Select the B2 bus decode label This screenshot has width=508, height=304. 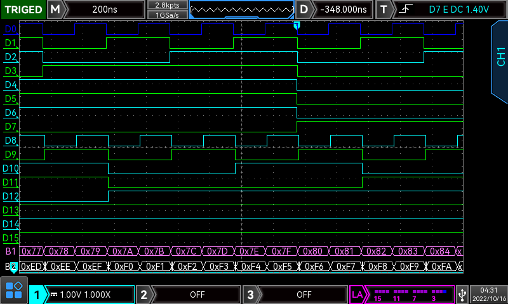[x=10, y=267]
